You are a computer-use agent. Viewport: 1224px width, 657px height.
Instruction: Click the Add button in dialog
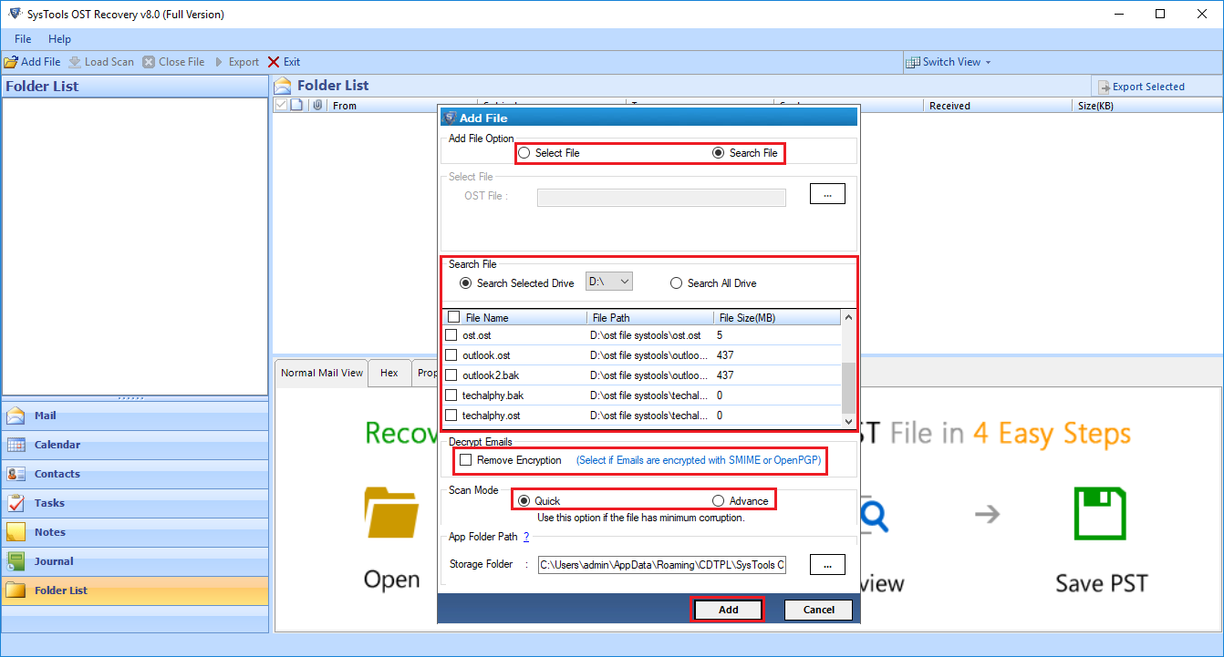(728, 610)
